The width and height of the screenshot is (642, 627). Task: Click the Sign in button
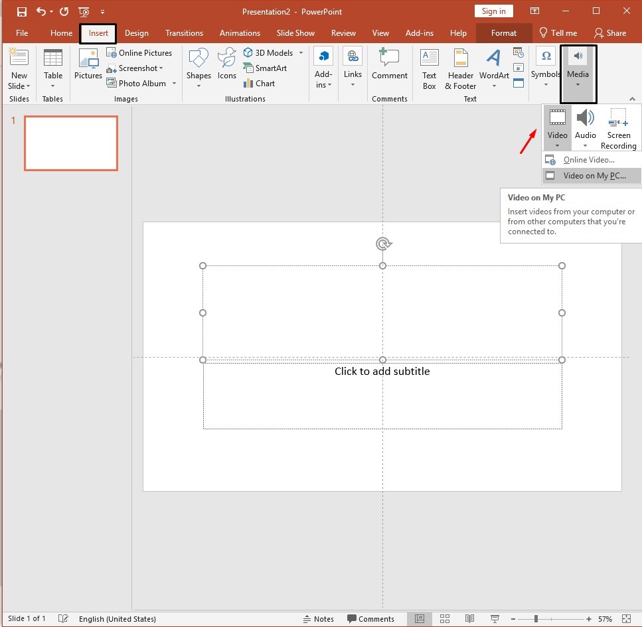[493, 11]
